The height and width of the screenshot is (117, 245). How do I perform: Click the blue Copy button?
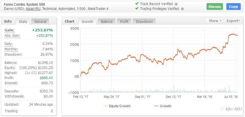click(233, 6)
